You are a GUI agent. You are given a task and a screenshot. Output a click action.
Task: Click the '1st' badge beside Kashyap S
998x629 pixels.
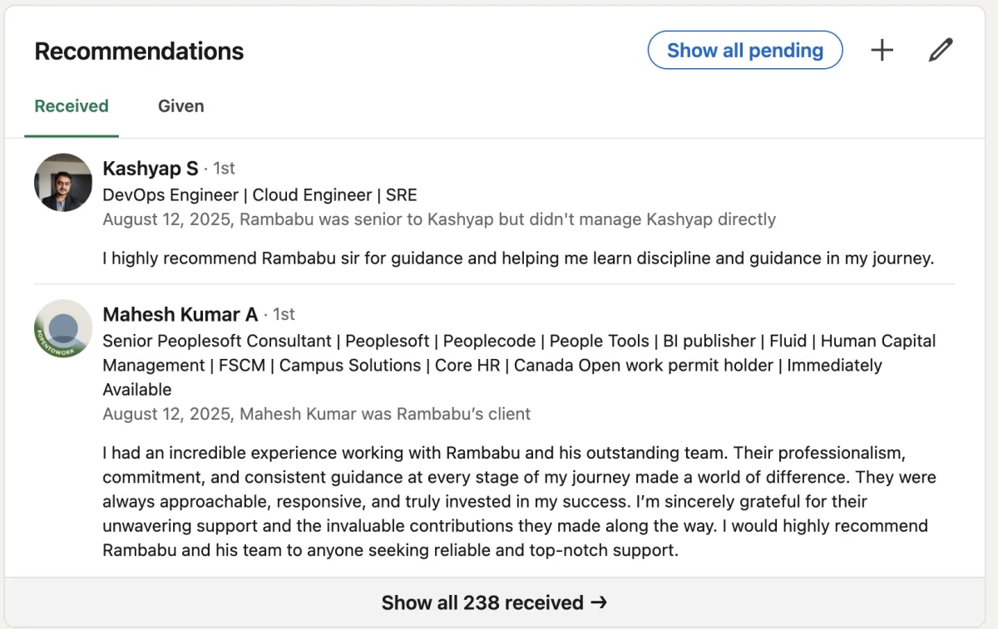224,169
